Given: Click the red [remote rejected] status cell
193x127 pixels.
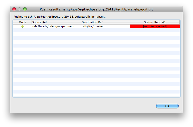Looking at the screenshot, I should pyautogui.click(x=155, y=26).
